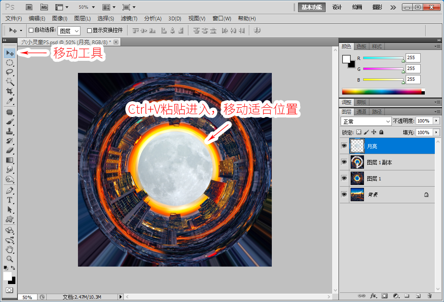Image resolution: width=444 pixels, height=302 pixels.
Task: Open the blend mode 正常 dropdown
Action: tap(366, 121)
